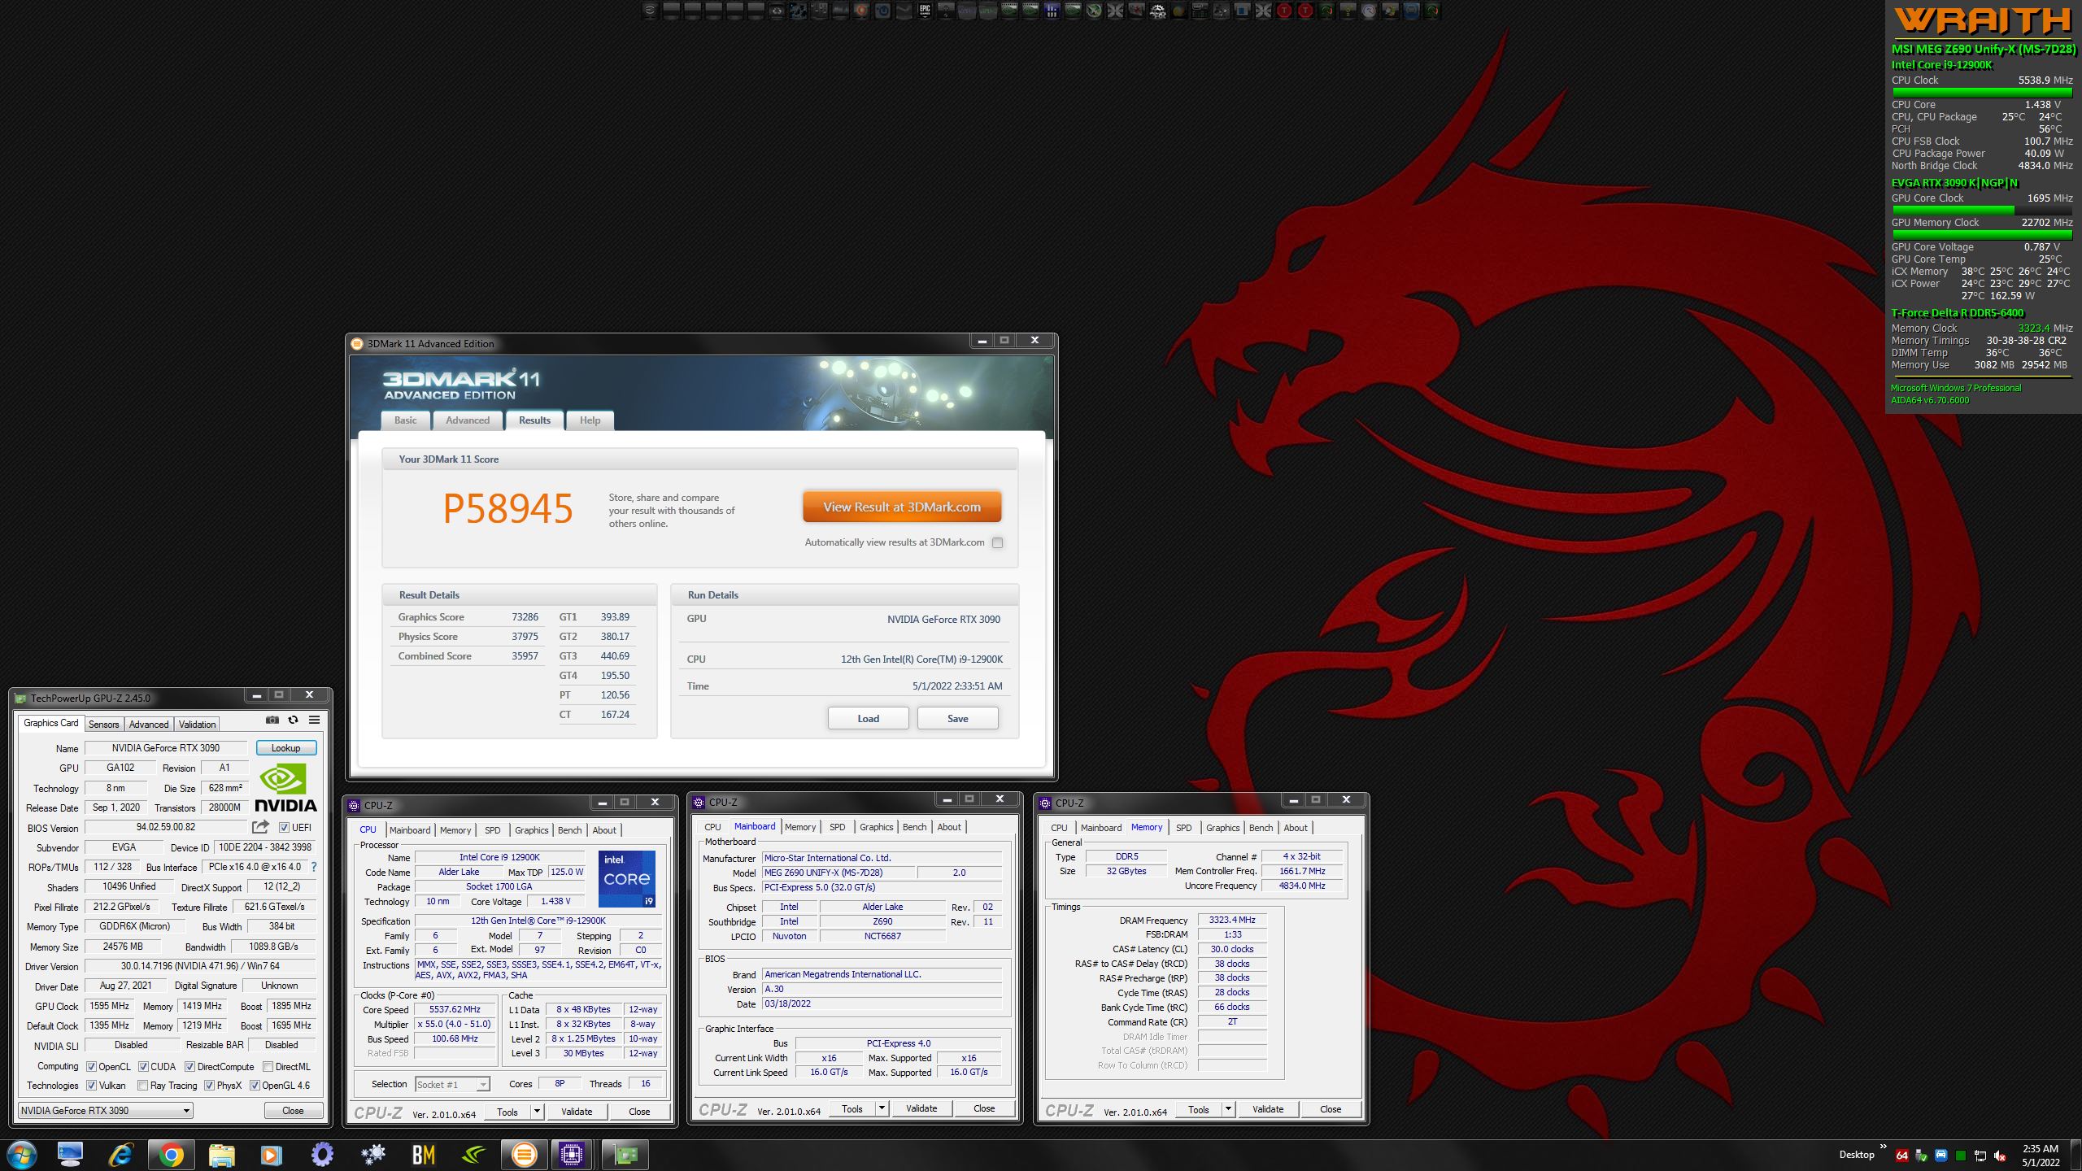Screen dimensions: 2082x1171
Task: Toggle the Vulkan checkbox
Action: pyautogui.click(x=92, y=1085)
